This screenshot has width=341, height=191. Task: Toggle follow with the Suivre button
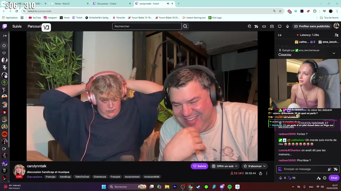tap(200, 166)
